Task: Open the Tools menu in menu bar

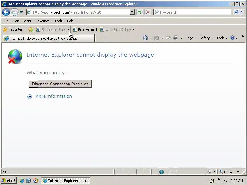Action: (58, 21)
